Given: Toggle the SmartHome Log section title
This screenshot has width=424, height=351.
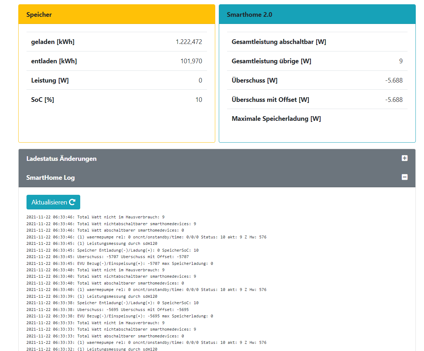Looking at the screenshot, I should 50,178.
